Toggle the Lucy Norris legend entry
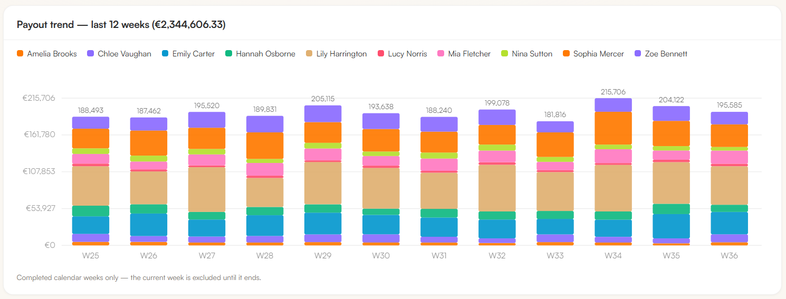Screen dimensions: 786x299 pos(402,54)
